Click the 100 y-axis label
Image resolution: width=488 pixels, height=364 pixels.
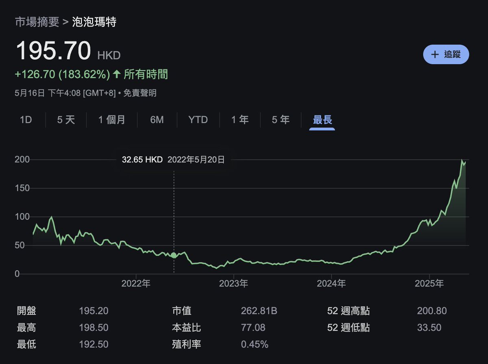point(22,217)
